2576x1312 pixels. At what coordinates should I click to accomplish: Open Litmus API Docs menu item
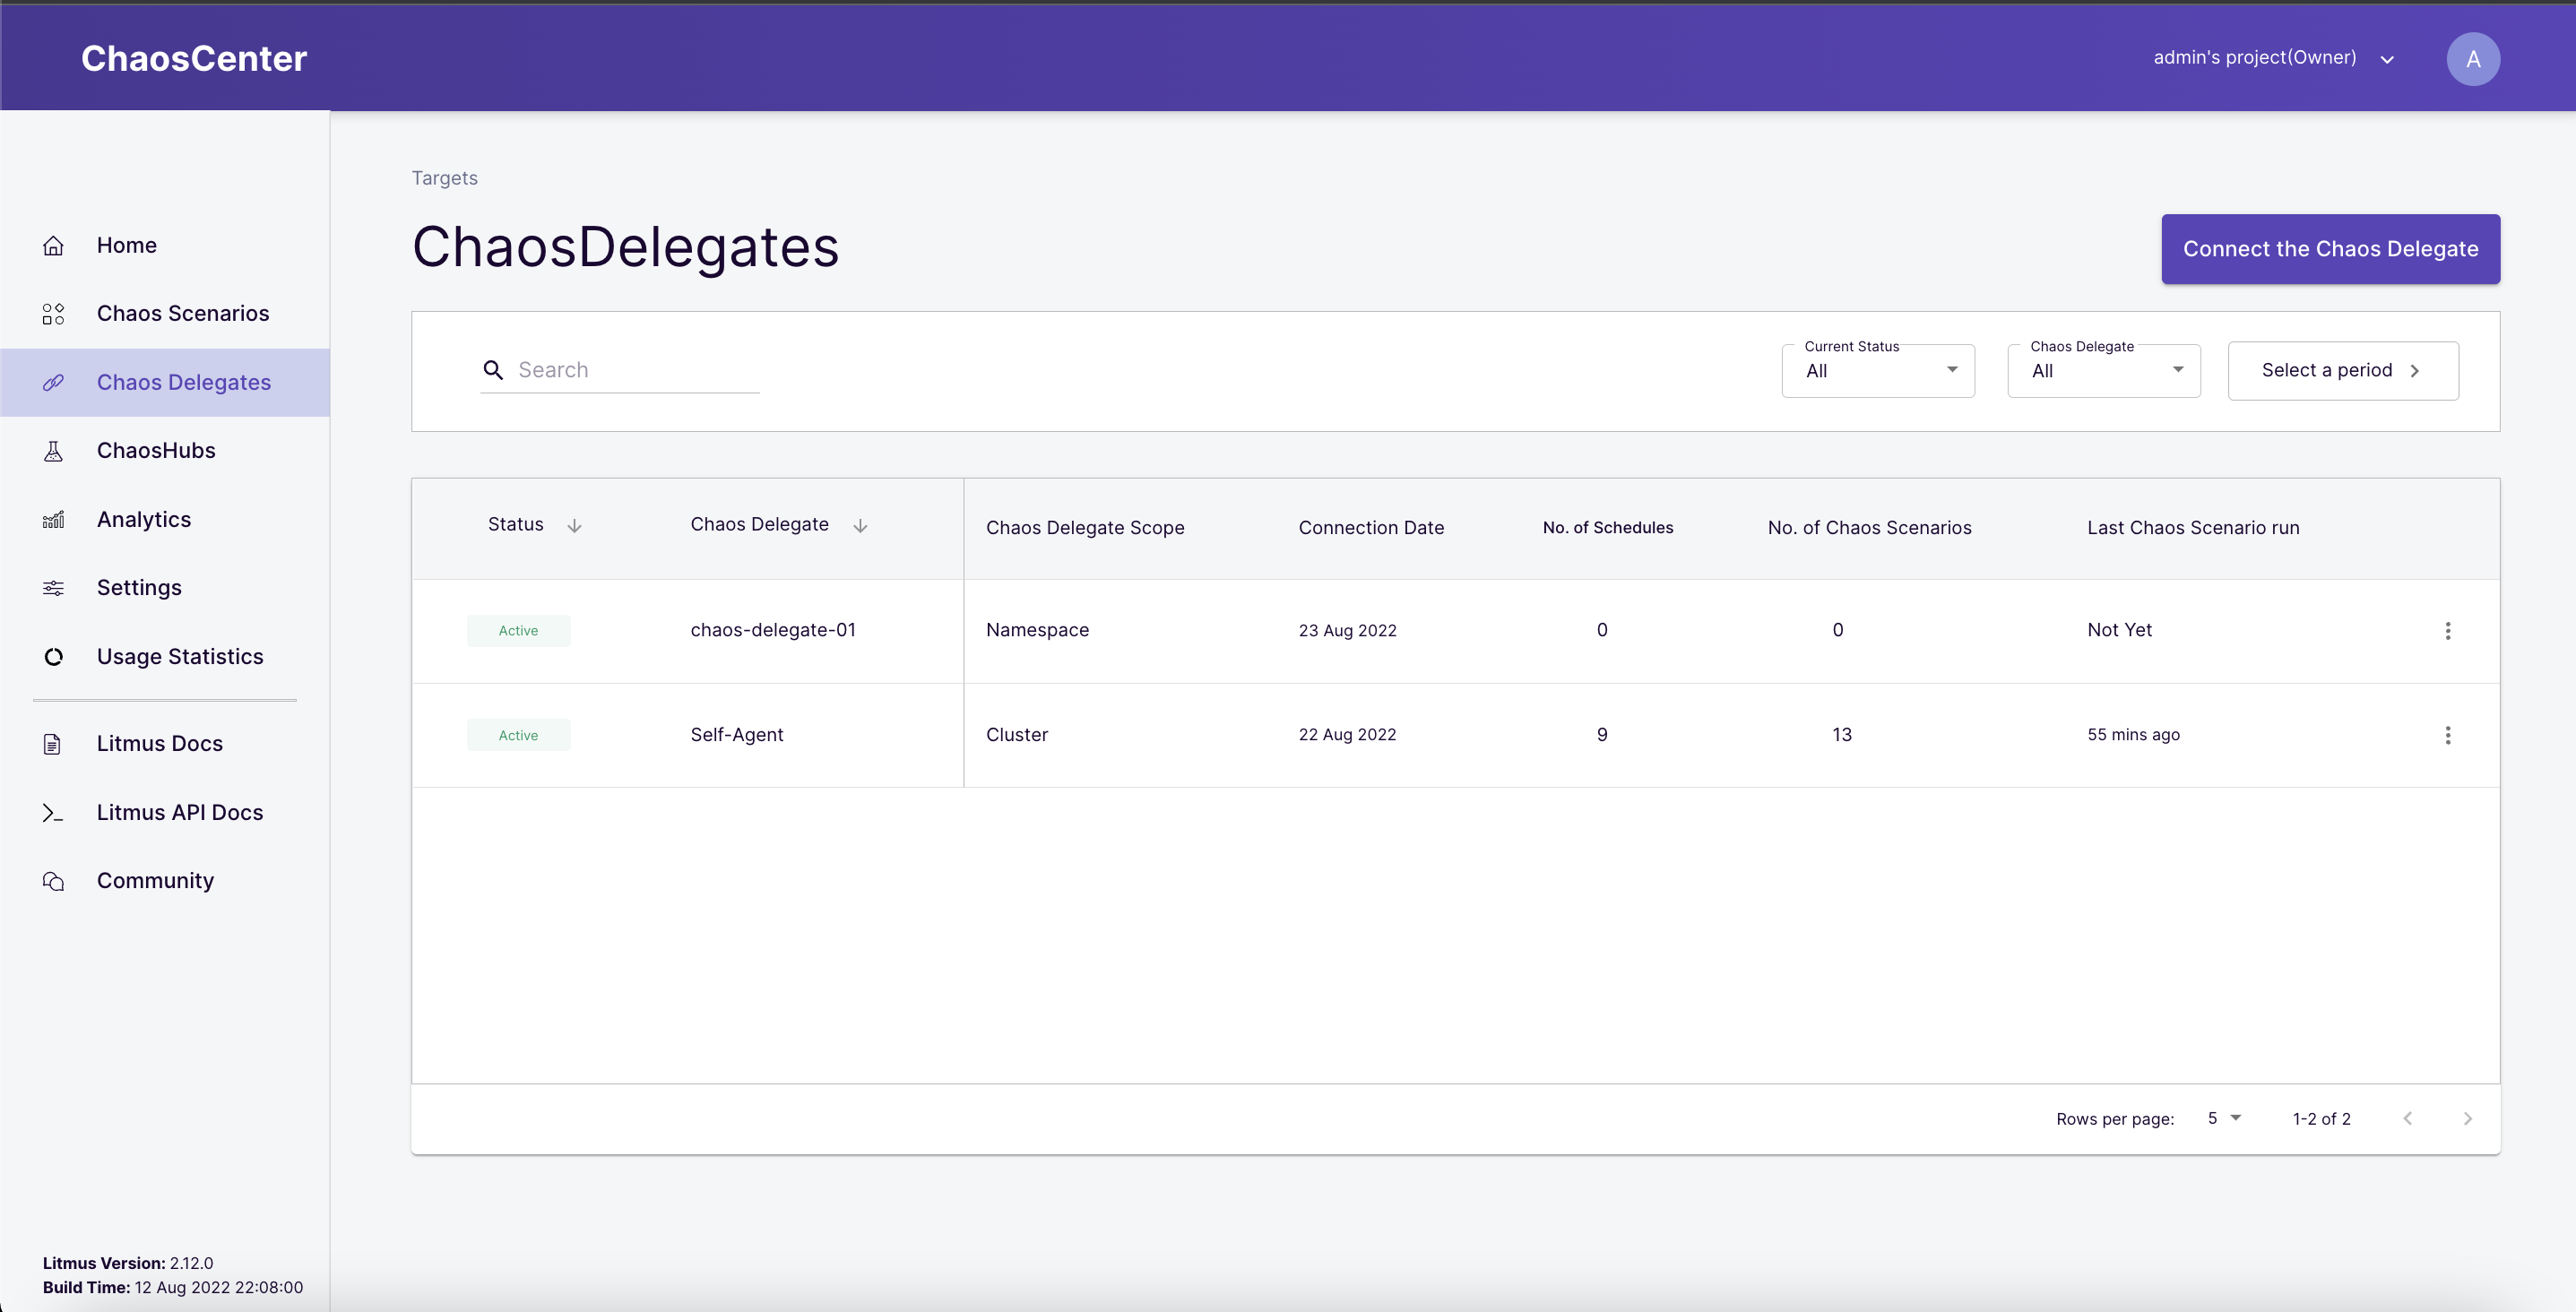coord(179,812)
